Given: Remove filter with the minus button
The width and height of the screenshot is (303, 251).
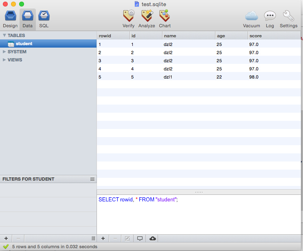Looking at the screenshot, I should pyautogui.click(x=18, y=238).
